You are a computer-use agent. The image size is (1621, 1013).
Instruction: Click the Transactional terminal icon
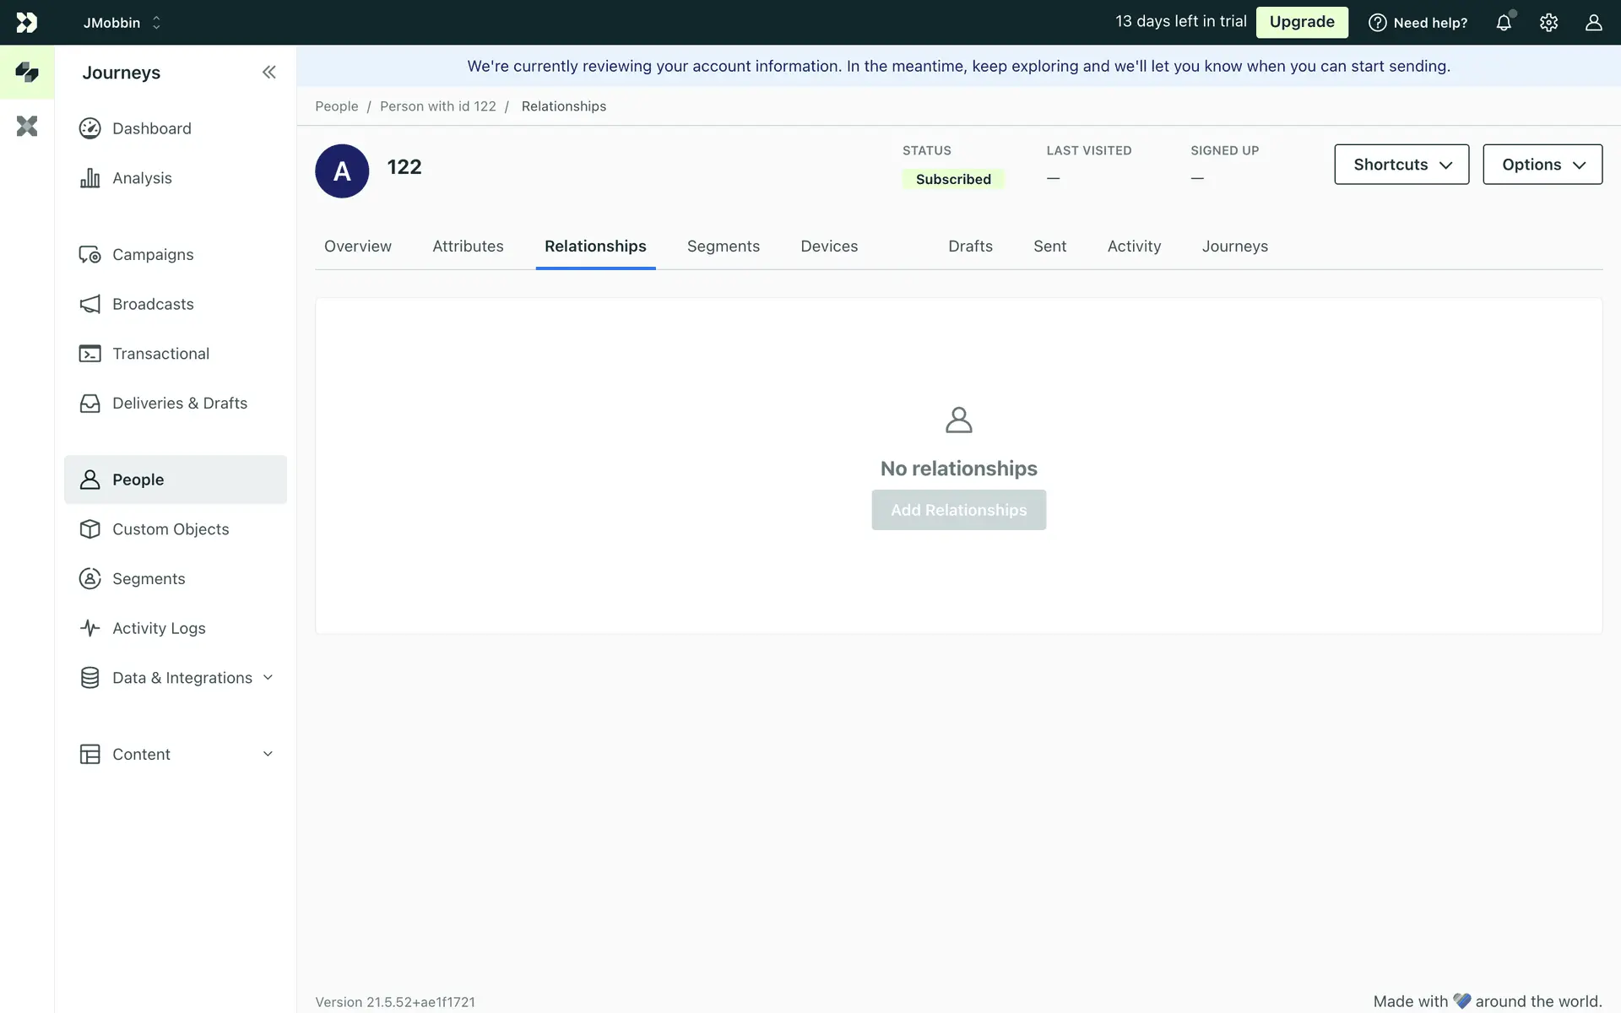pos(89,354)
